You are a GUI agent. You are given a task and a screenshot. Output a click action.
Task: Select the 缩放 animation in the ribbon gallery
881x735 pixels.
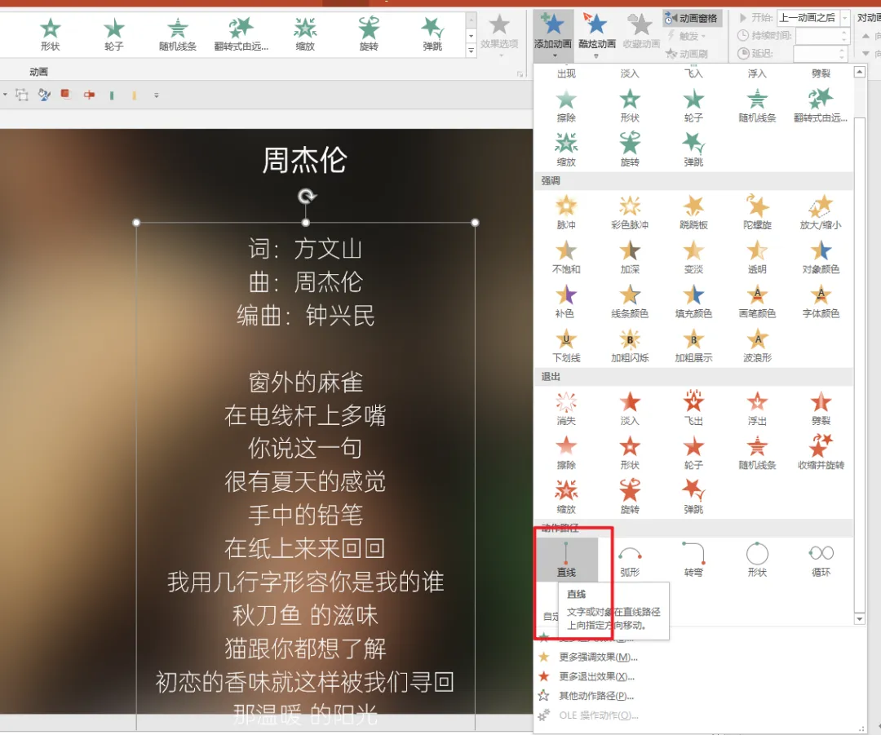305,34
